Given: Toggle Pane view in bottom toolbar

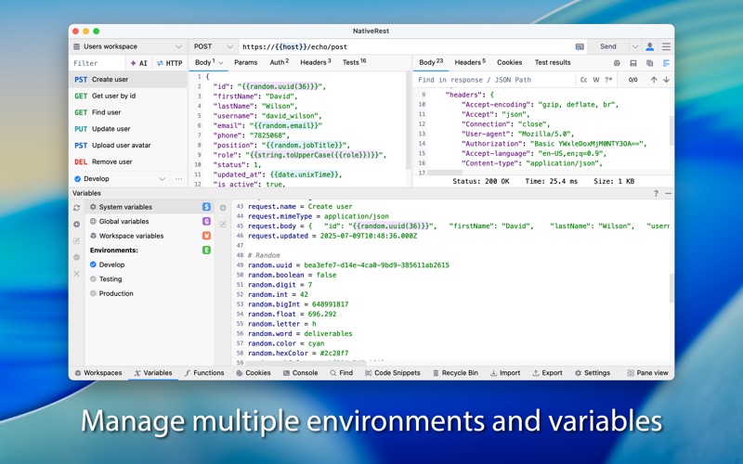Looking at the screenshot, I should pos(647,373).
